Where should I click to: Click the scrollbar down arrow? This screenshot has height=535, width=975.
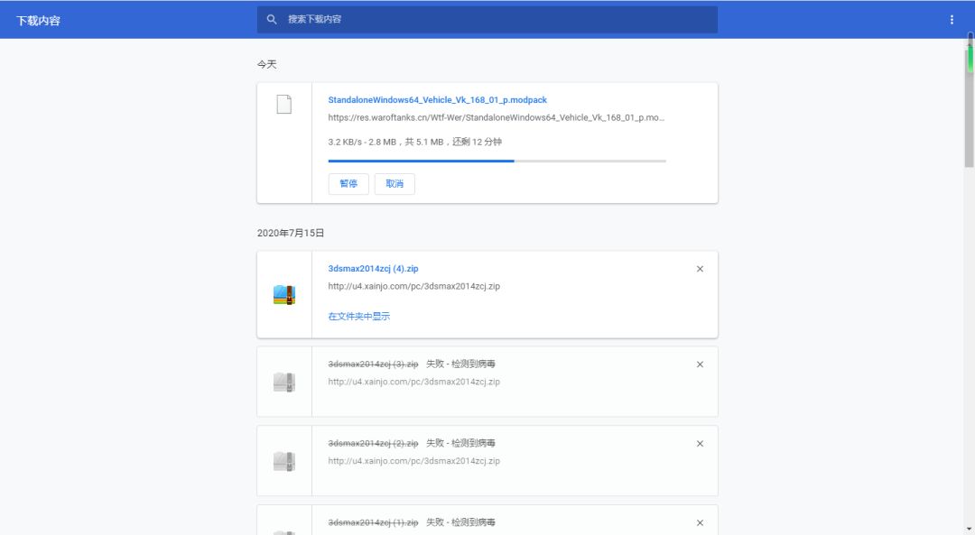969,530
